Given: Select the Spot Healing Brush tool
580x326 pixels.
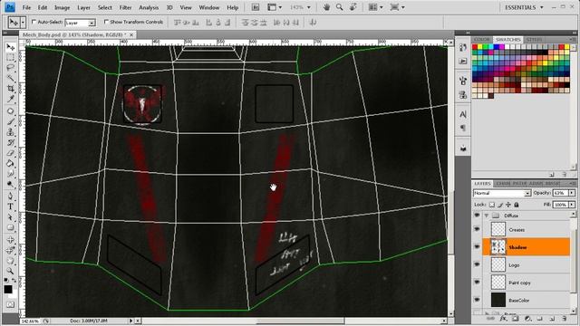Looking at the screenshot, I should click(10, 110).
